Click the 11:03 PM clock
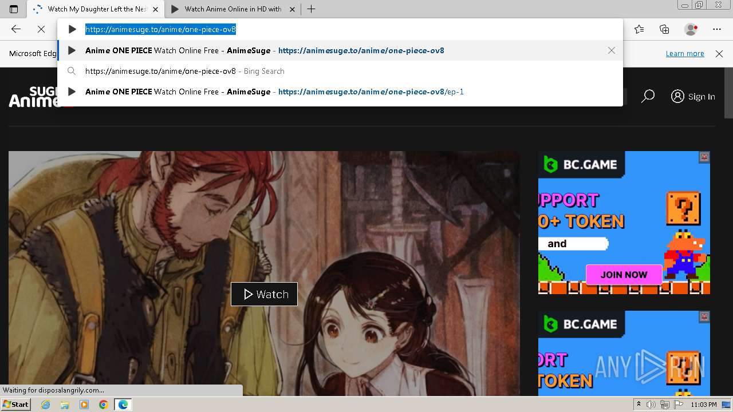This screenshot has width=733, height=412. point(704,405)
